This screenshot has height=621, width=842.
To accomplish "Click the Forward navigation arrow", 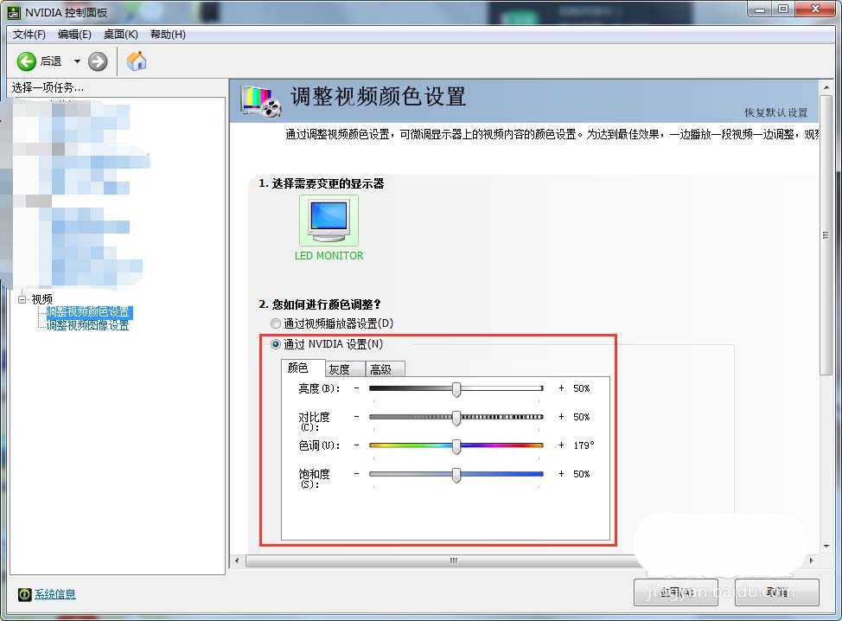I will 98,61.
